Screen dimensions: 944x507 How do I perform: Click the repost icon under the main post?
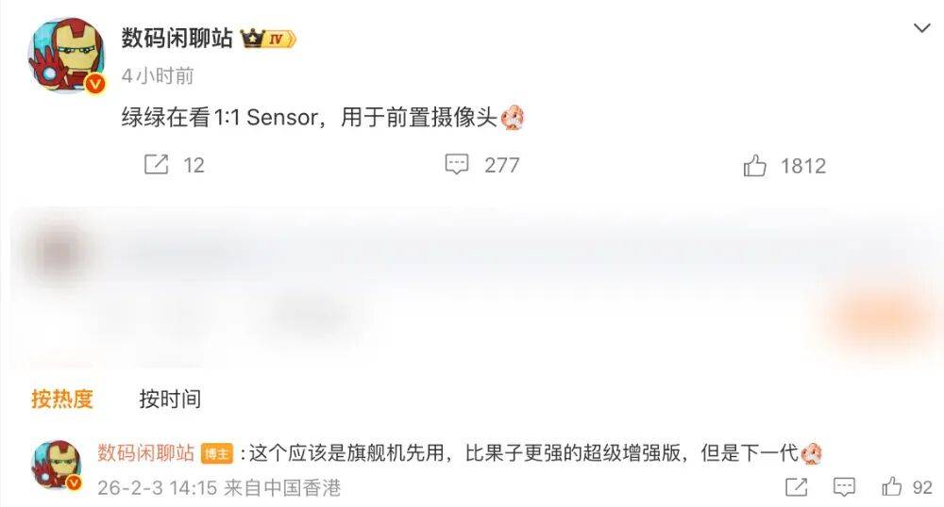coord(156,164)
